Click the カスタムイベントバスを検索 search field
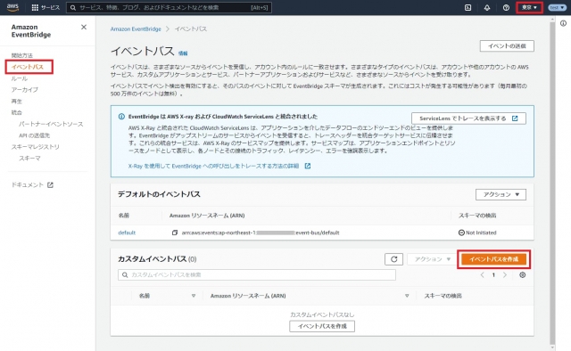The width and height of the screenshot is (571, 351). [x=257, y=274]
